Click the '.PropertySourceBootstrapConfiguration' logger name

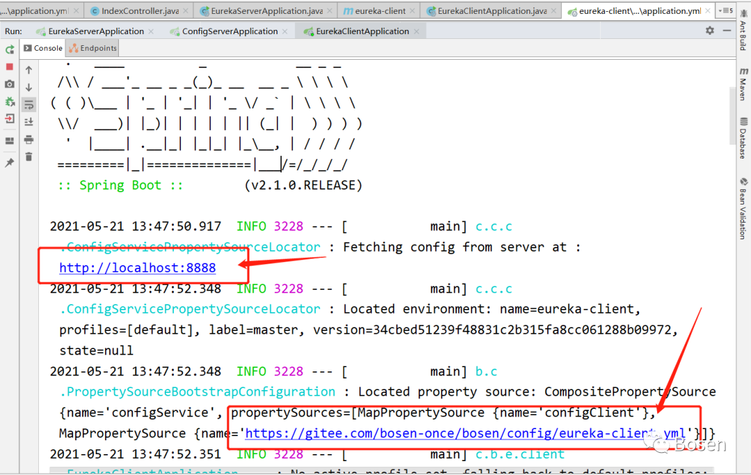coord(197,392)
